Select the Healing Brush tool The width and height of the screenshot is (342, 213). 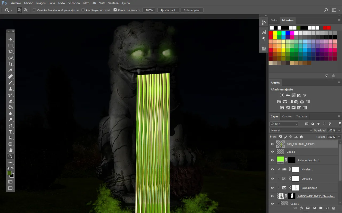pos(10,76)
